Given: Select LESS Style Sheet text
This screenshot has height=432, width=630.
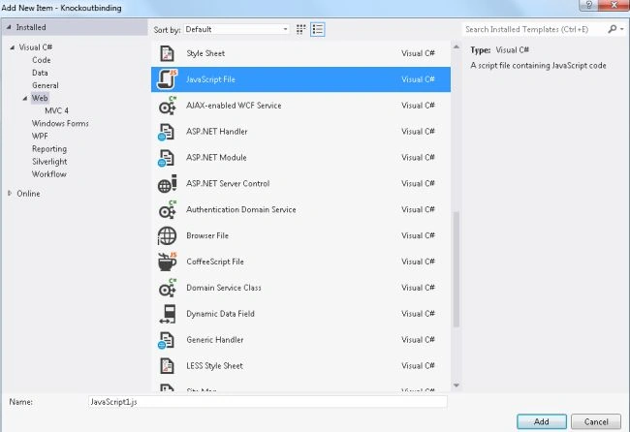Looking at the screenshot, I should [214, 366].
